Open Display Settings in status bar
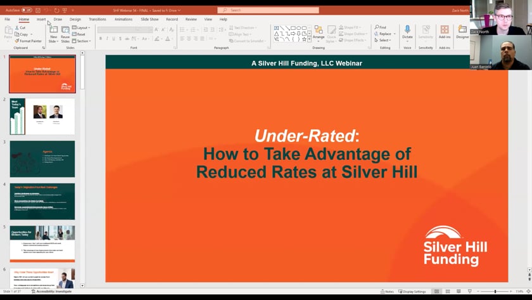The width and height of the screenshot is (532, 300). (x=412, y=292)
